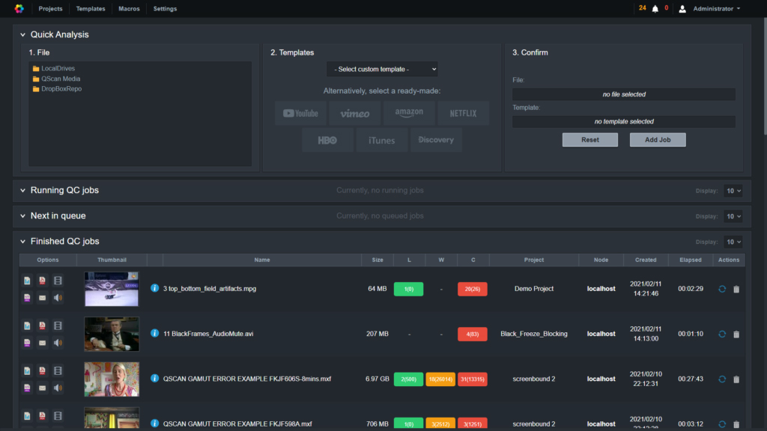Image resolution: width=767 pixels, height=431 pixels.
Task: Open chart report for FKJF606S-8mins.mxf
Action: [x=28, y=370]
